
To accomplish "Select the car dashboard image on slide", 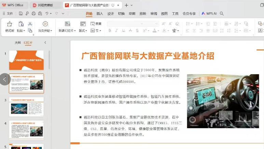I will coord(223,101).
